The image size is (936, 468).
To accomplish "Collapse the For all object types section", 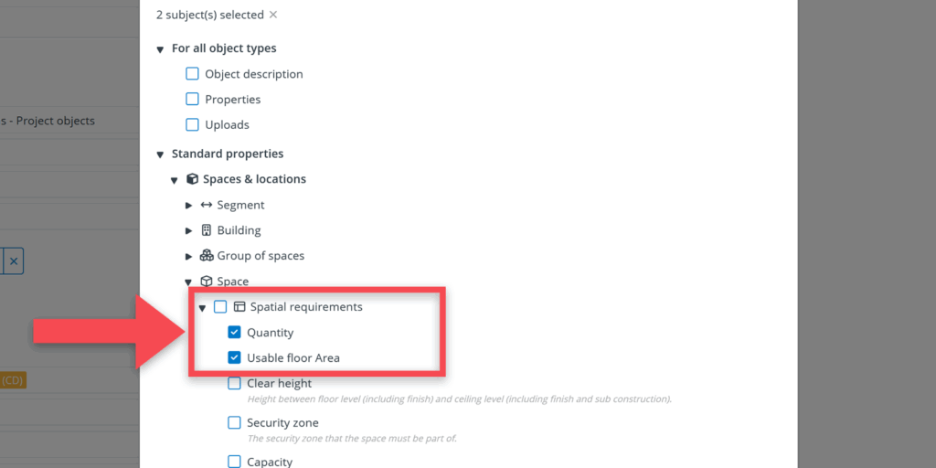I will (x=160, y=48).
